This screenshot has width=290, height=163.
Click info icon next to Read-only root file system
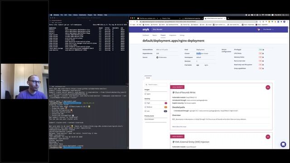[263, 65]
